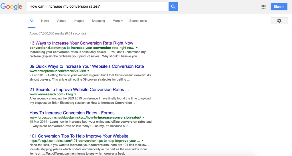
Task: Expand the arrow next to conversionxl.com URL
Action: click(137, 48)
